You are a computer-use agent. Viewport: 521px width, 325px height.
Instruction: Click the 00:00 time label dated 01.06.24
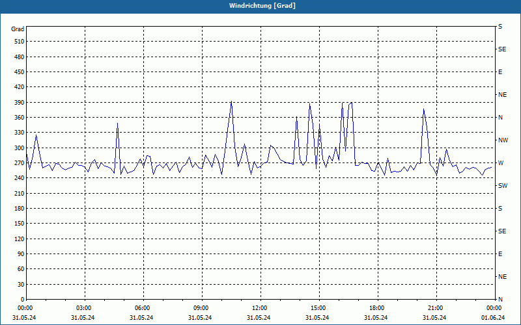(494, 308)
